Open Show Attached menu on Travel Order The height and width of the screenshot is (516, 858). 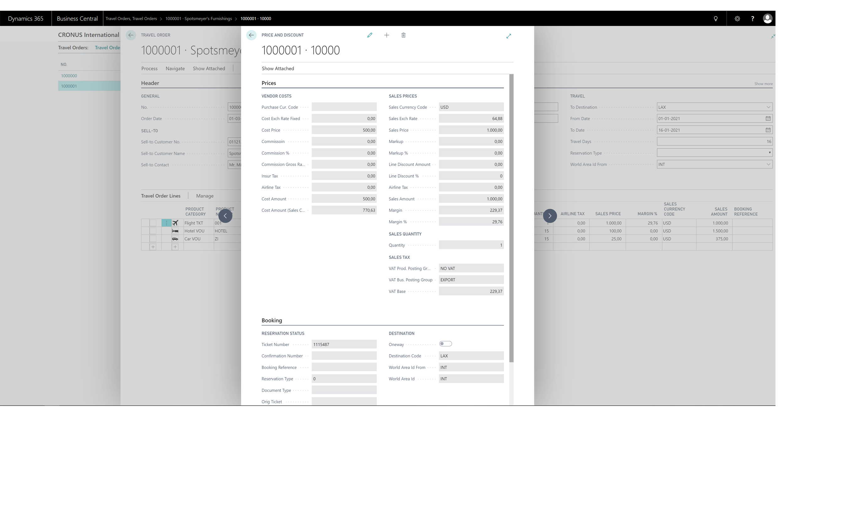click(209, 68)
